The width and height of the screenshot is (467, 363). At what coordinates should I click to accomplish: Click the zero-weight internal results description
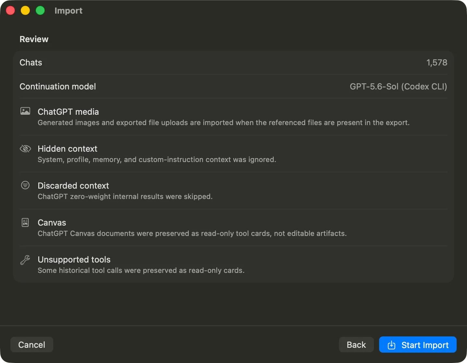(x=125, y=196)
